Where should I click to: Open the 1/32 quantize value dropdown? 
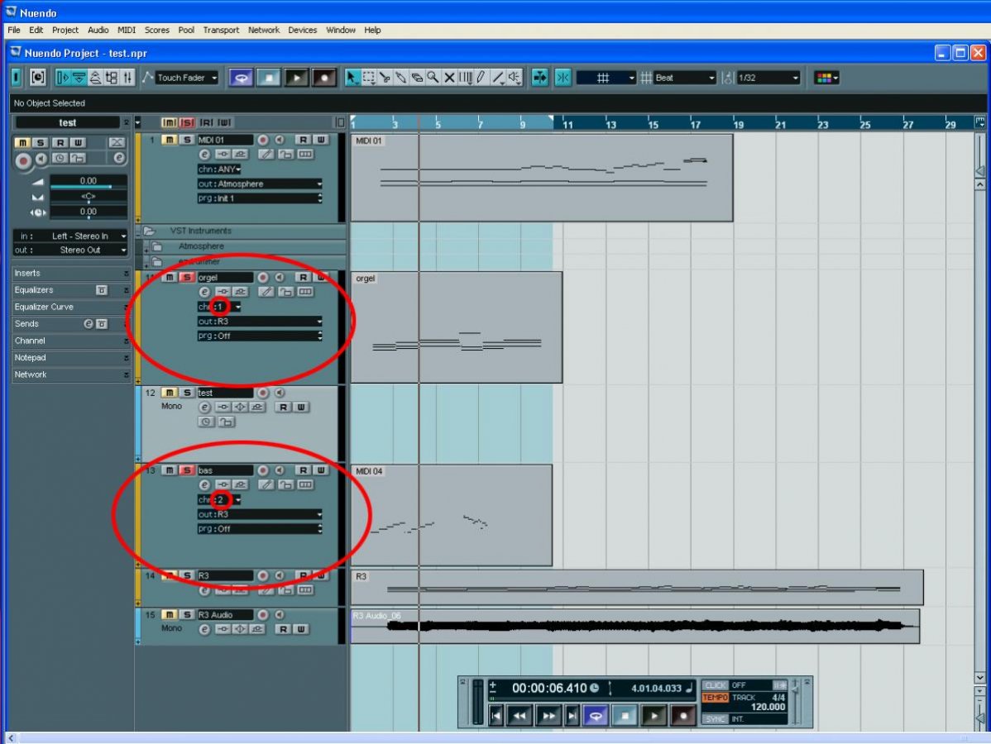click(768, 78)
